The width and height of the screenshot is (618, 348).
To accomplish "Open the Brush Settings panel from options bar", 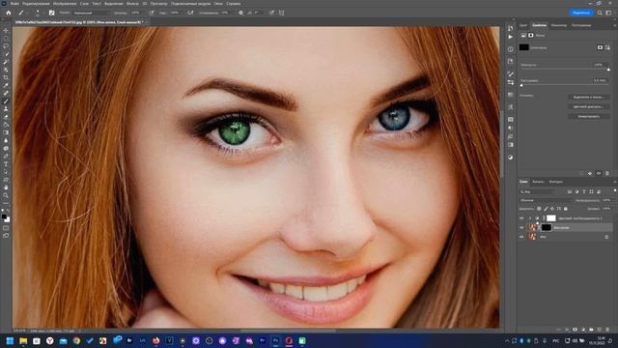I will tap(51, 13).
